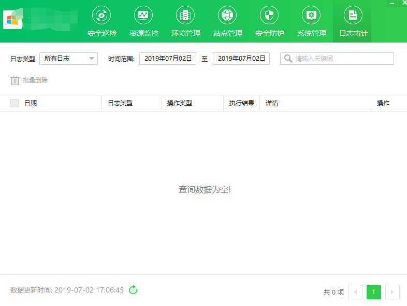The width and height of the screenshot is (407, 306).
Task: Open the 安全防护 shield icon
Action: [269, 16]
